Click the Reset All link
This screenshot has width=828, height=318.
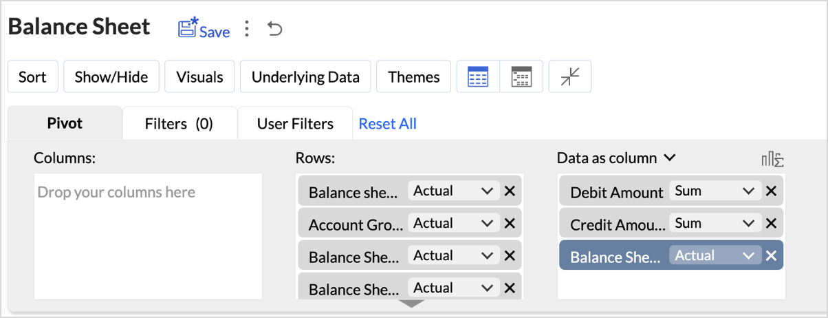pos(388,124)
